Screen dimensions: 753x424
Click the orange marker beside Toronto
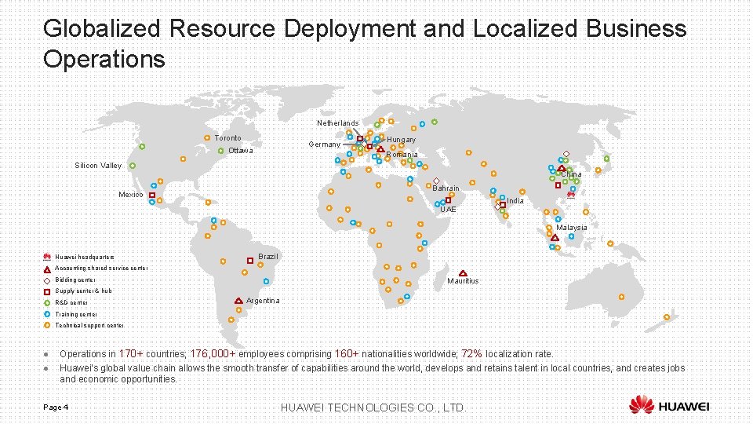[x=207, y=138]
